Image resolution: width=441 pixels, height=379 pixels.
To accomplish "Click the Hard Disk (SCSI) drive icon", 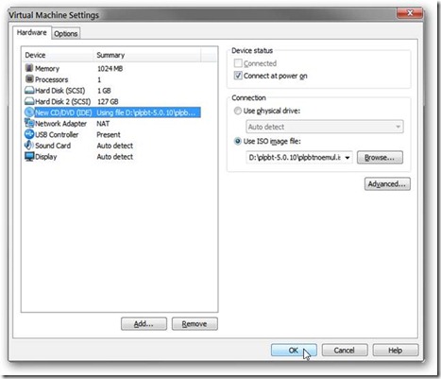I will click(x=29, y=91).
